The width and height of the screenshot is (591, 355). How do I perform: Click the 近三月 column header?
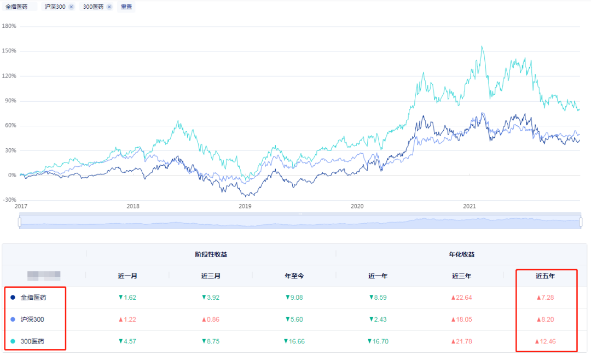[x=211, y=276]
